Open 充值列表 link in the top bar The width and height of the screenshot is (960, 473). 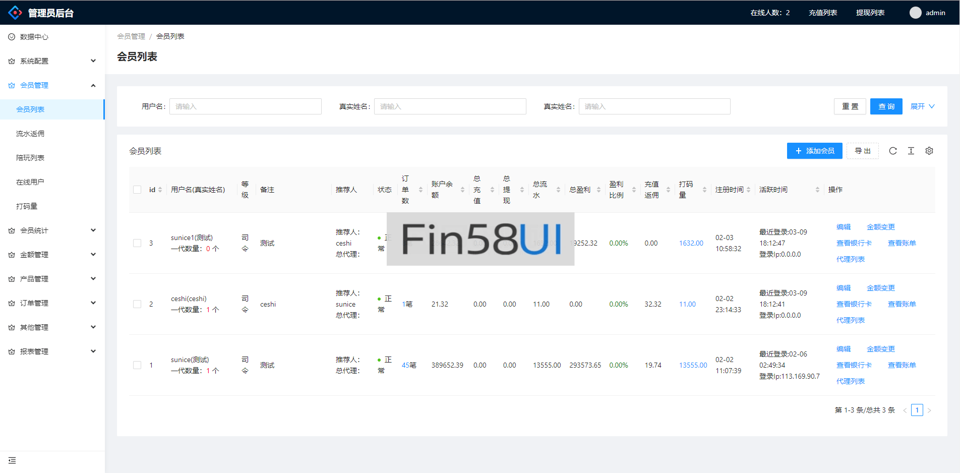tap(822, 13)
